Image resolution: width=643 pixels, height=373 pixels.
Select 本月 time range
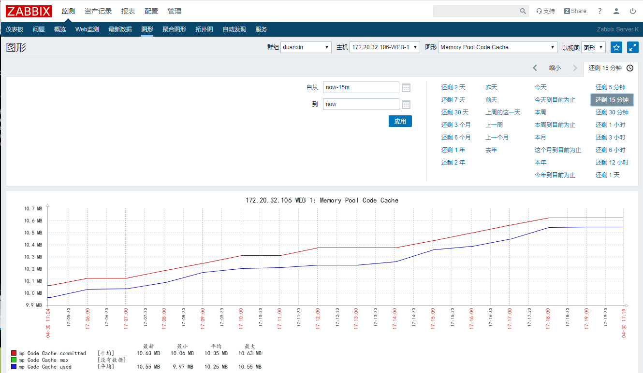541,138
